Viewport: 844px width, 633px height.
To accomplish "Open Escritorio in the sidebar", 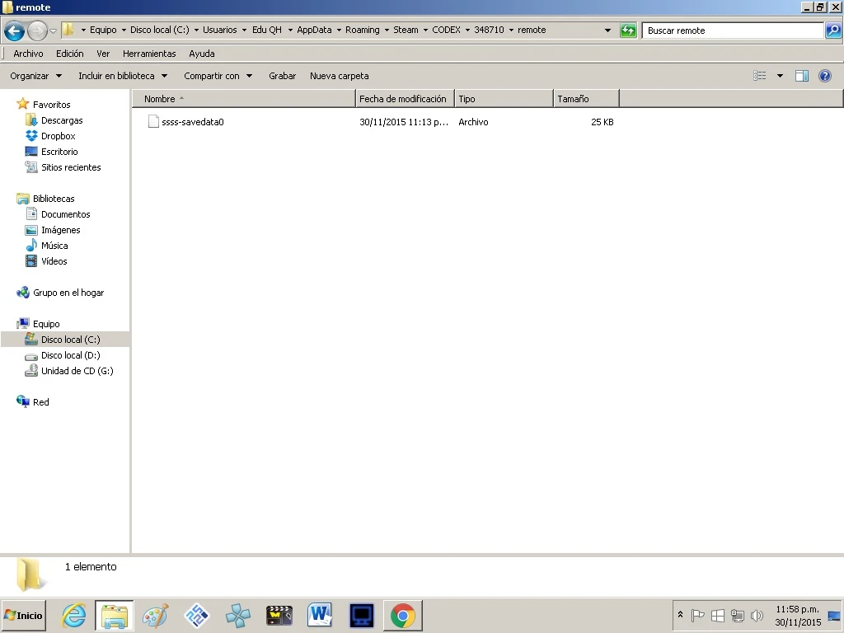I will [59, 152].
